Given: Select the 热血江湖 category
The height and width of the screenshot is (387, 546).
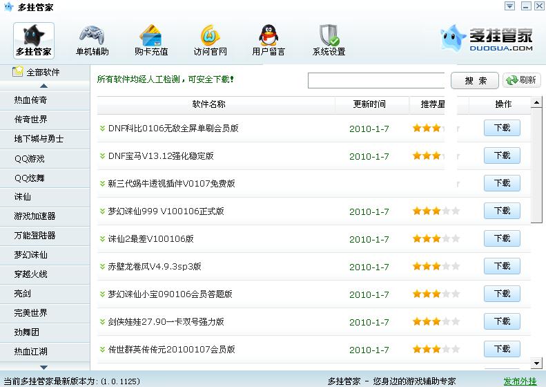Looking at the screenshot, I should [x=45, y=352].
